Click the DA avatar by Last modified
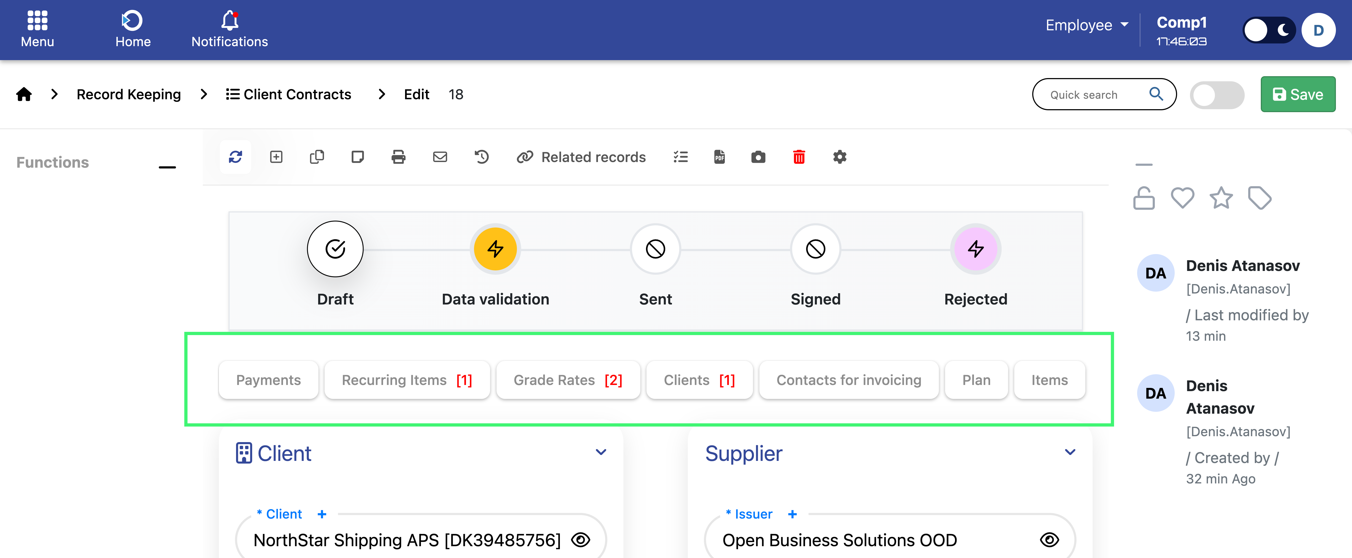The width and height of the screenshot is (1352, 558). 1155,273
